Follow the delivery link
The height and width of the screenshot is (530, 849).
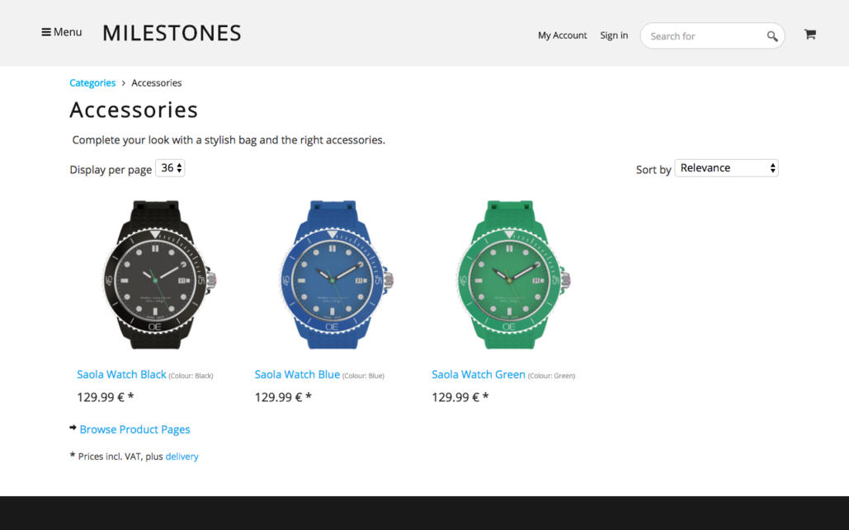point(182,457)
